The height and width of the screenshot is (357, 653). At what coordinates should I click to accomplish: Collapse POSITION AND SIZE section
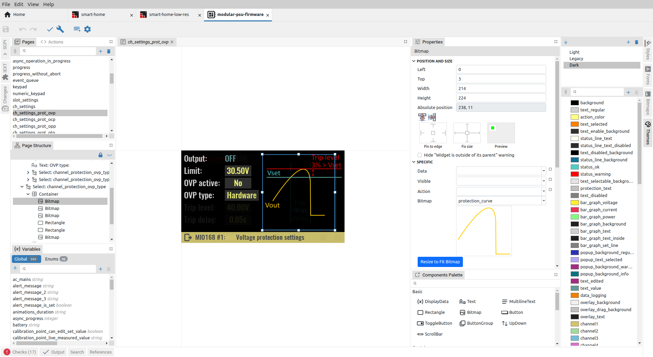414,61
